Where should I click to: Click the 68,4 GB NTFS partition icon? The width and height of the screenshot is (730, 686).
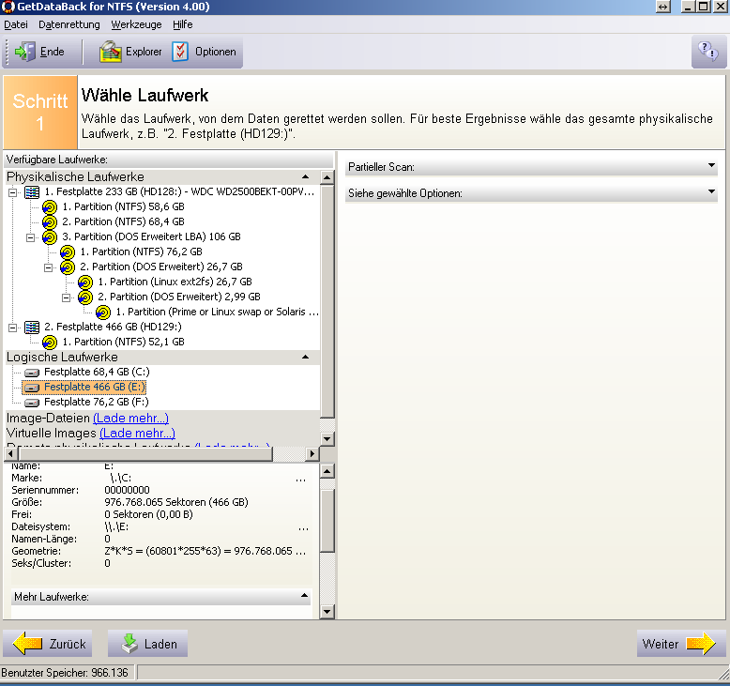click(50, 221)
